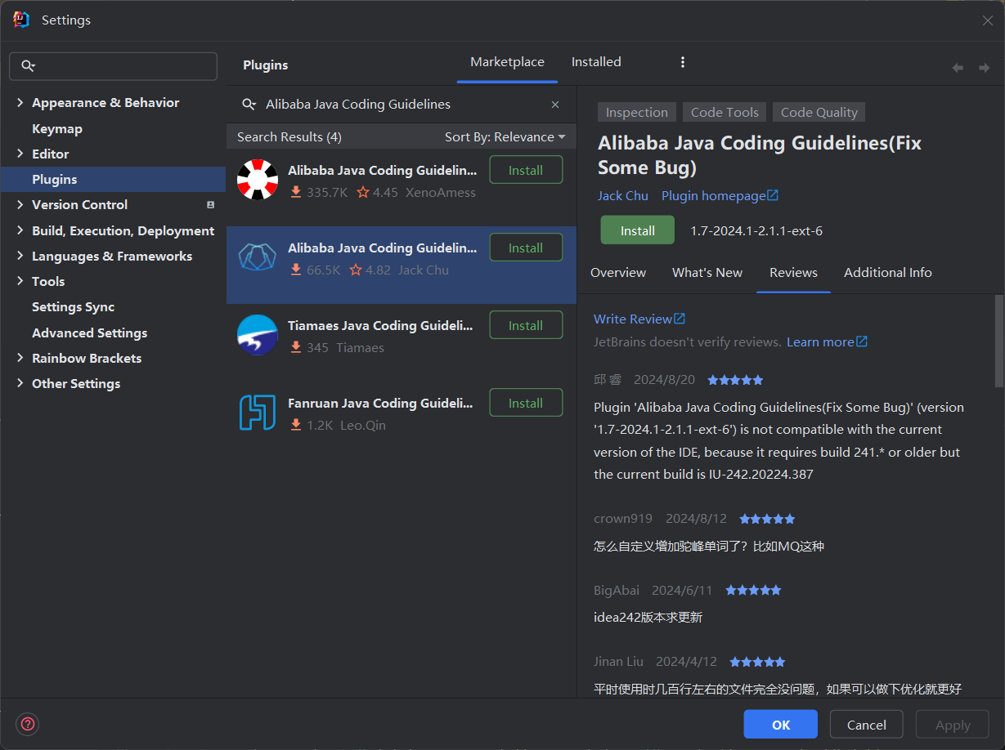The height and width of the screenshot is (750, 1005).
Task: Select Advanced Settings in the tree
Action: (90, 333)
